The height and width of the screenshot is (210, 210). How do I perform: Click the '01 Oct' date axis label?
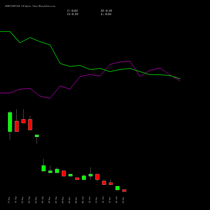pos(70,200)
